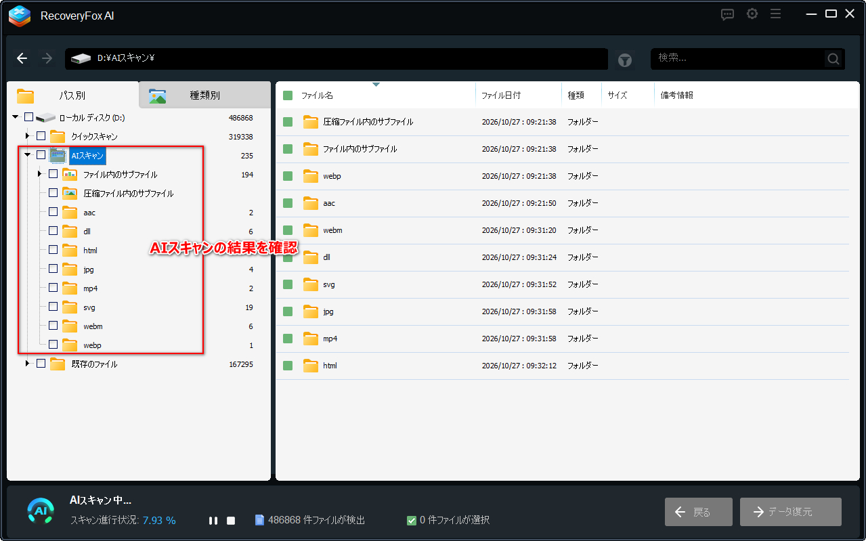Viewport: 866px width, 541px height.
Task: Check the クイックスキャン tree checkbox
Action: point(41,137)
